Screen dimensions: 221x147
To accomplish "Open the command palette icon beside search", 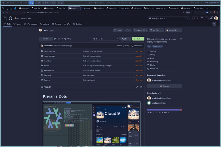I will (x=188, y=18).
